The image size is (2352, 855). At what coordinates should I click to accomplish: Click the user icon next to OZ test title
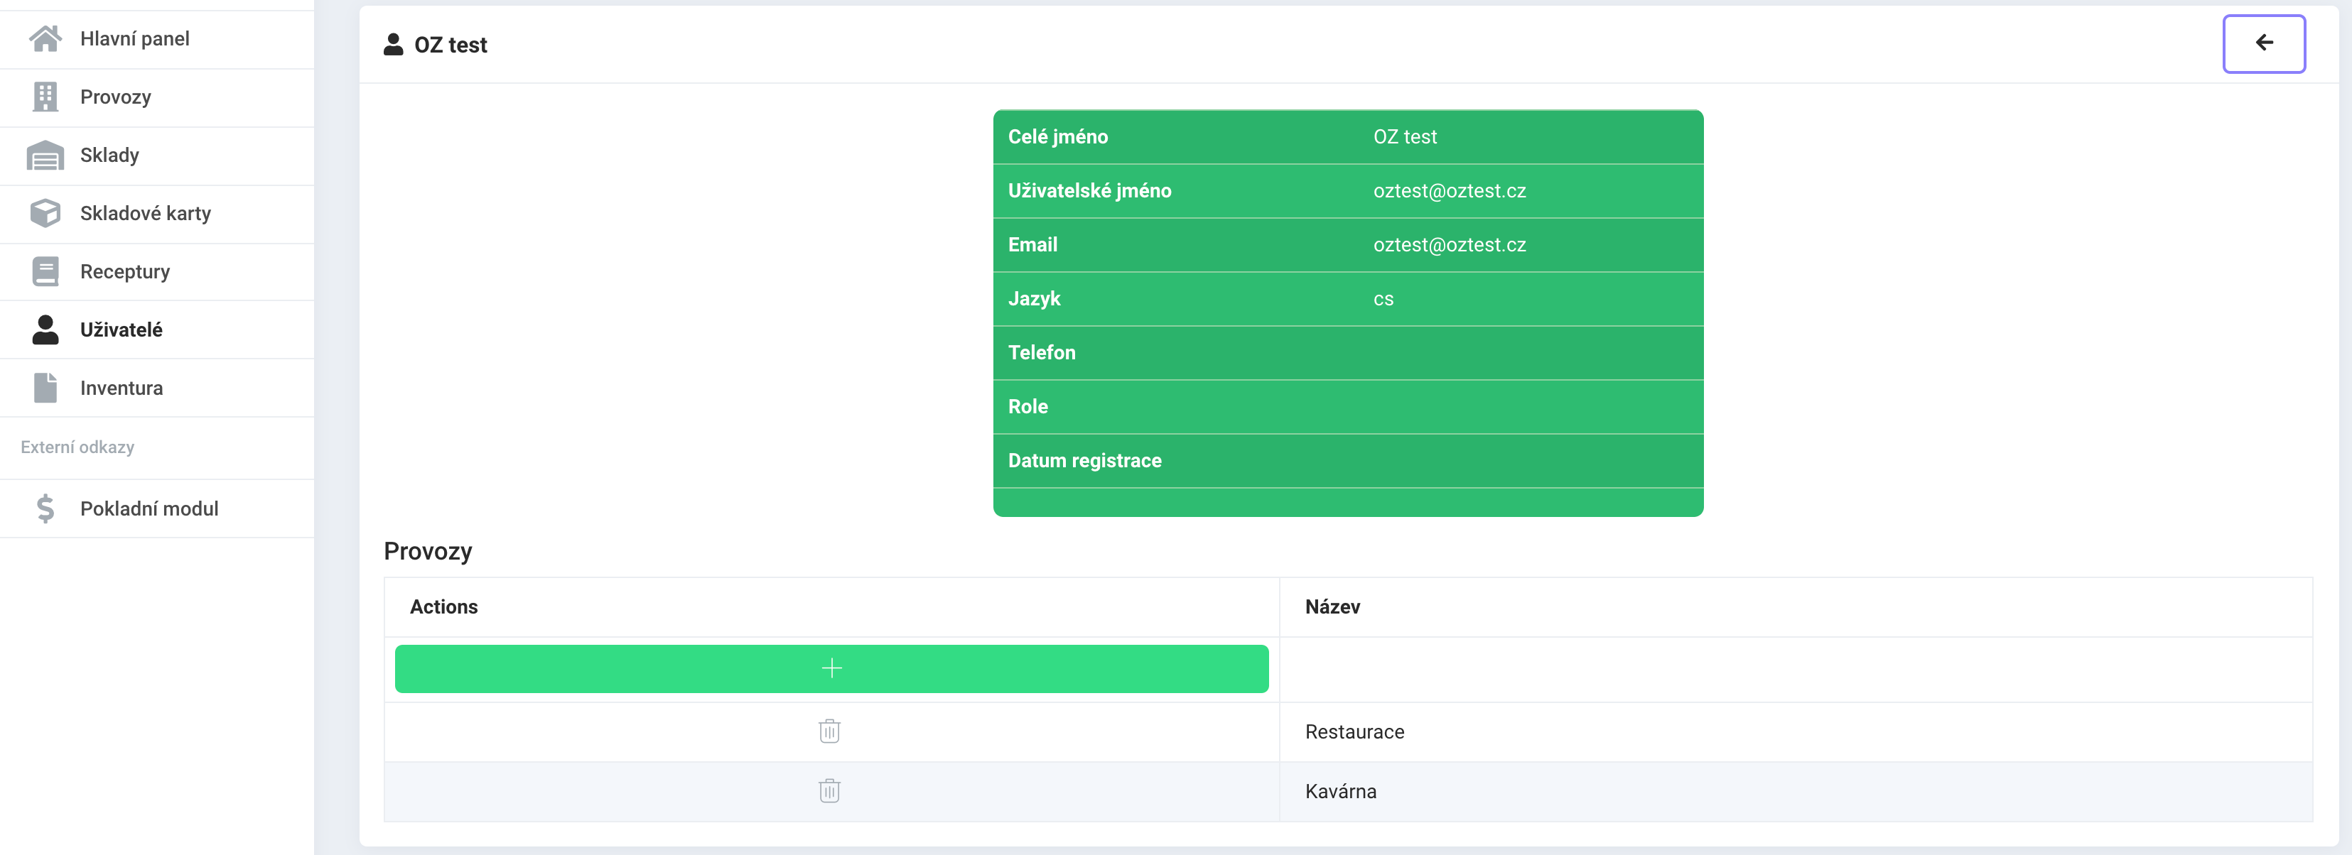coord(394,45)
